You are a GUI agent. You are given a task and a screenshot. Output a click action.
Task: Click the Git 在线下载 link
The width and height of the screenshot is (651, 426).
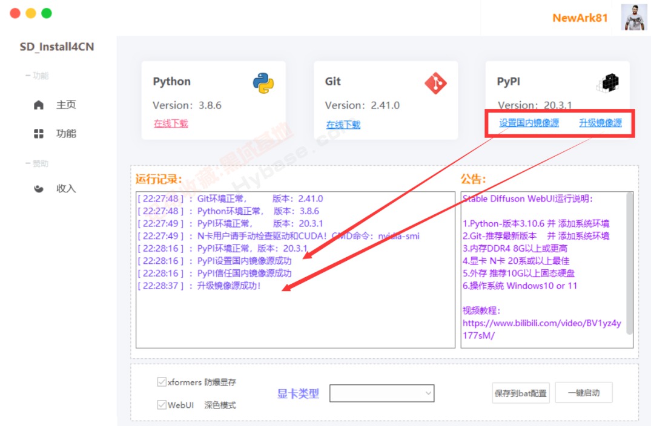pyautogui.click(x=343, y=125)
